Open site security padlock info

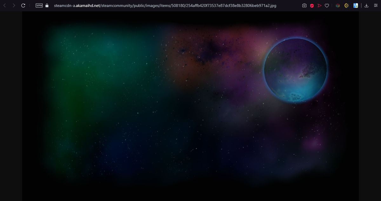47,5
